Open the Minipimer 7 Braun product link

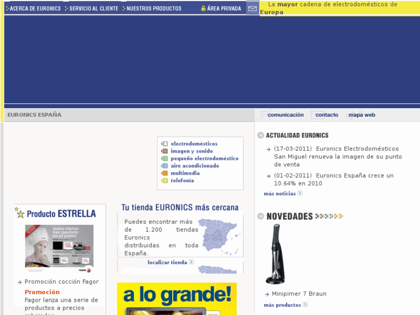click(x=299, y=294)
